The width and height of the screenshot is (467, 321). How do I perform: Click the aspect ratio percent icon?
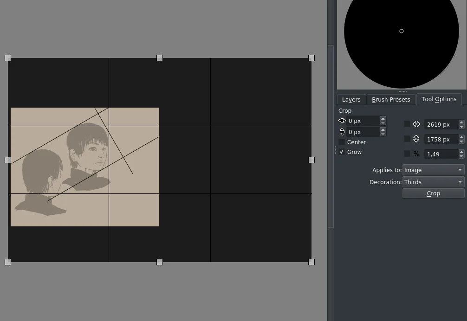pyautogui.click(x=416, y=154)
